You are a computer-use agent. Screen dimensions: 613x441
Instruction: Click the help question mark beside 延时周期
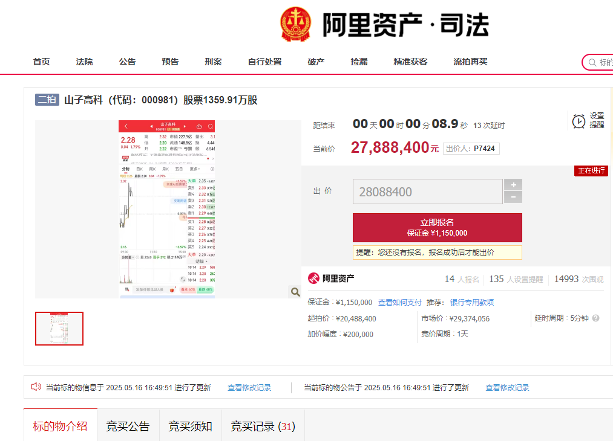[x=596, y=318]
